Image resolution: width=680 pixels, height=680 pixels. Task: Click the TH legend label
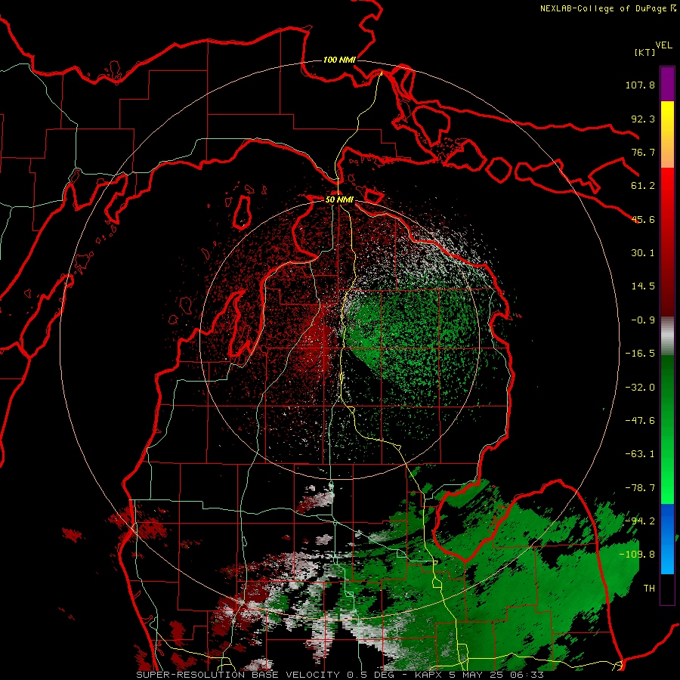[649, 589]
